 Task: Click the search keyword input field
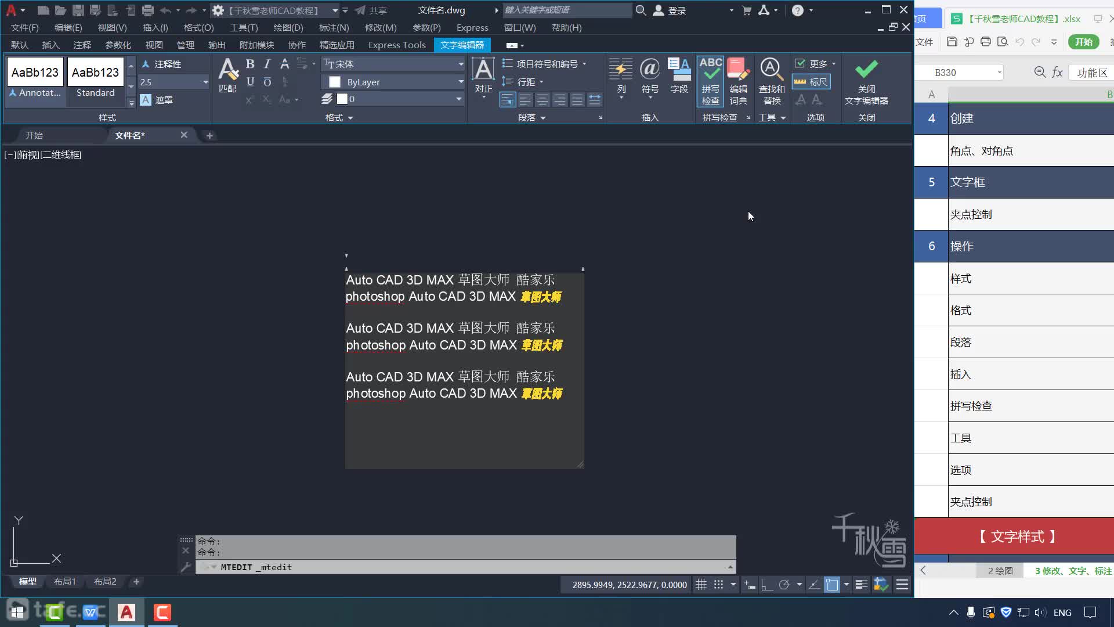567,10
